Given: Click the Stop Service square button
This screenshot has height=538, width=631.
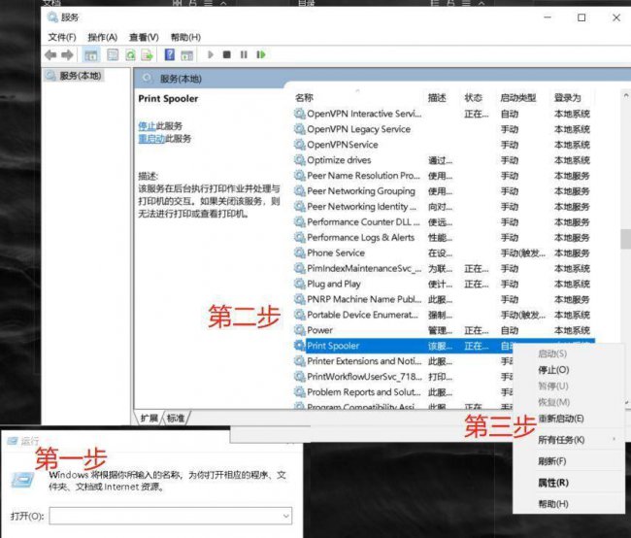Looking at the screenshot, I should click(226, 54).
